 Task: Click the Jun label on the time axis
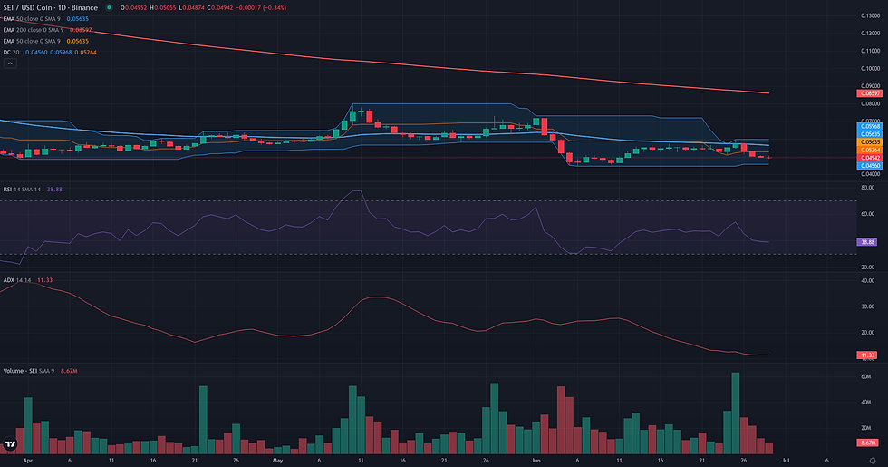[x=536, y=461]
